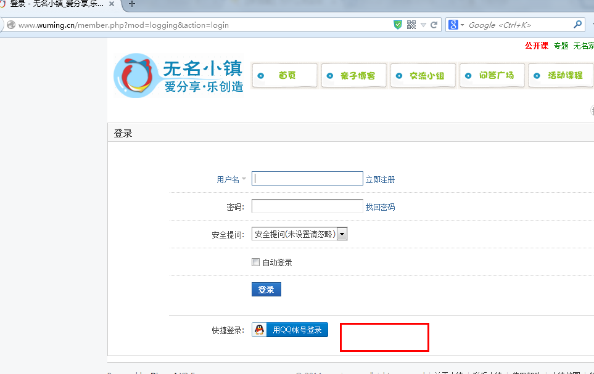The width and height of the screenshot is (594, 374).
Task: Open the red 公开课 link
Action: (537, 46)
